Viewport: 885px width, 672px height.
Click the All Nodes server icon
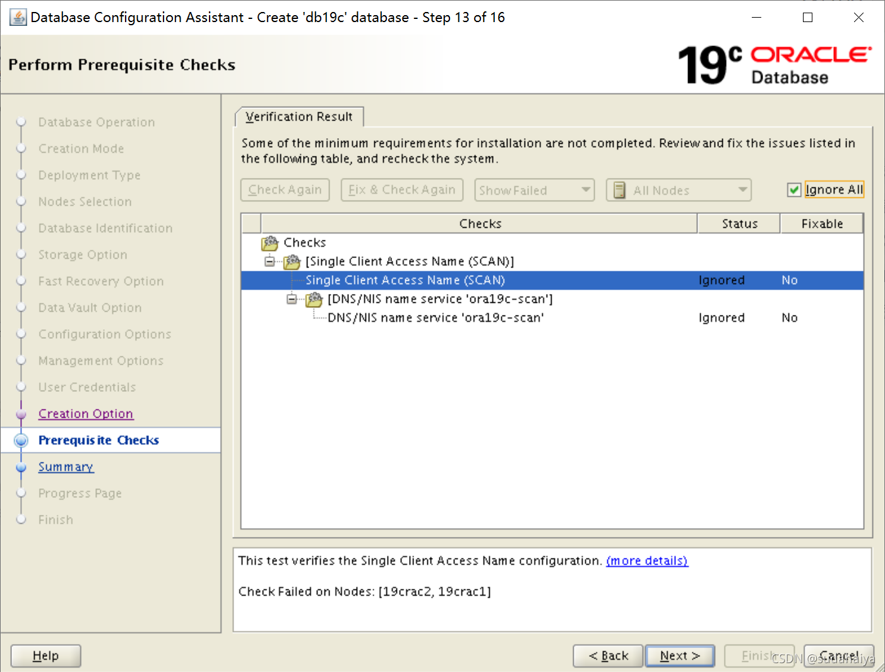(620, 190)
